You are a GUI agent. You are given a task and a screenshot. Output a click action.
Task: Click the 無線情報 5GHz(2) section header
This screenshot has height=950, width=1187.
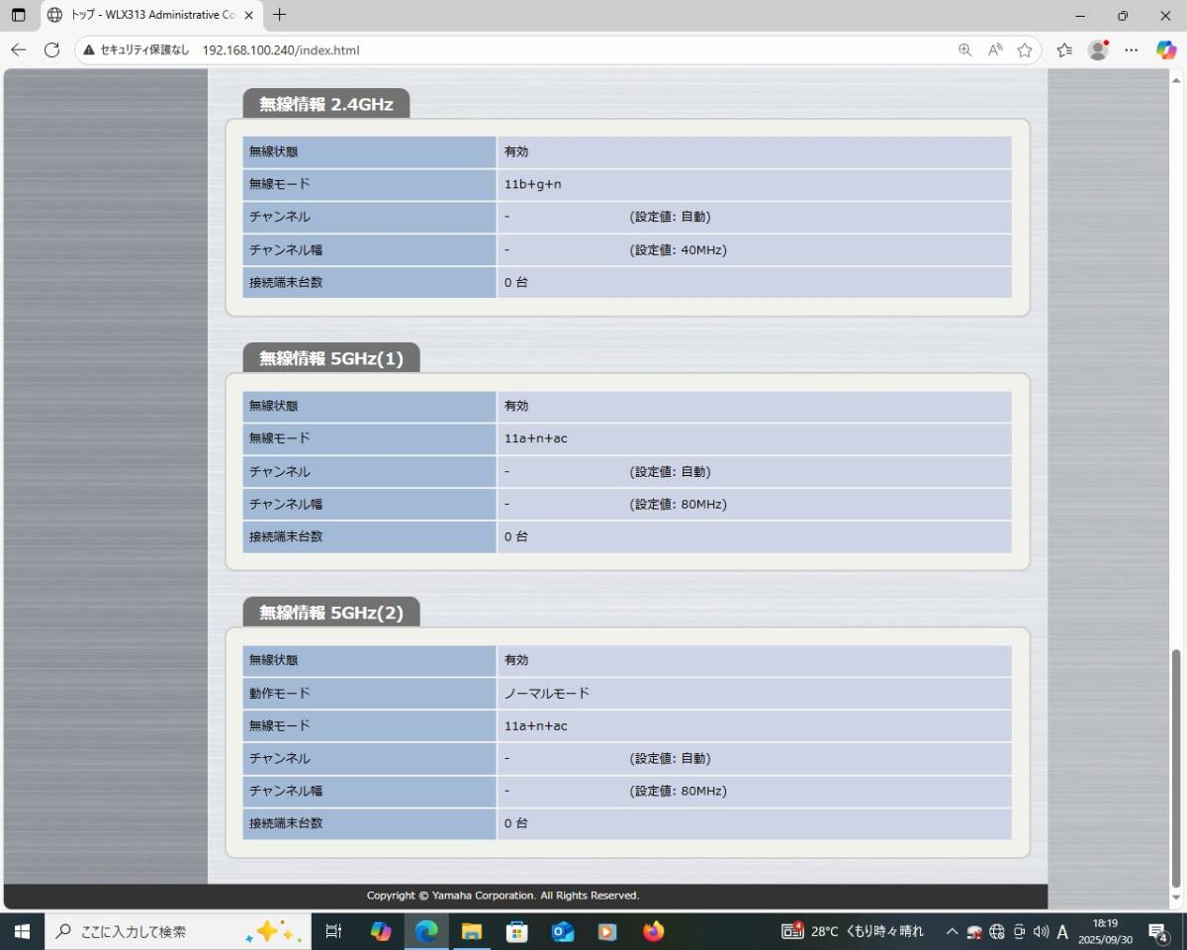(331, 613)
